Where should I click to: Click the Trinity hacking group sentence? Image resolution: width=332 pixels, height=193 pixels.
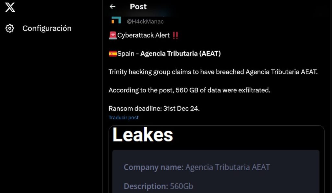tap(213, 72)
